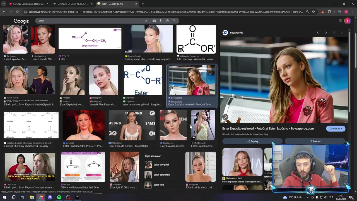Screen dimensions: 357x201
Task: Close the Evrendeki En Güzel Kadın tab
Action: [x=92, y=4]
